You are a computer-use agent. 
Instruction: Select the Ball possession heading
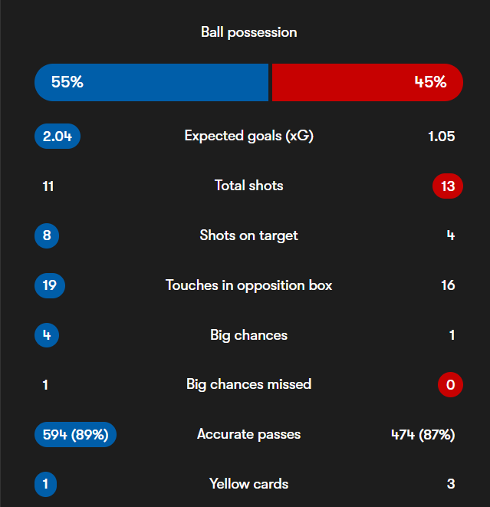(249, 32)
